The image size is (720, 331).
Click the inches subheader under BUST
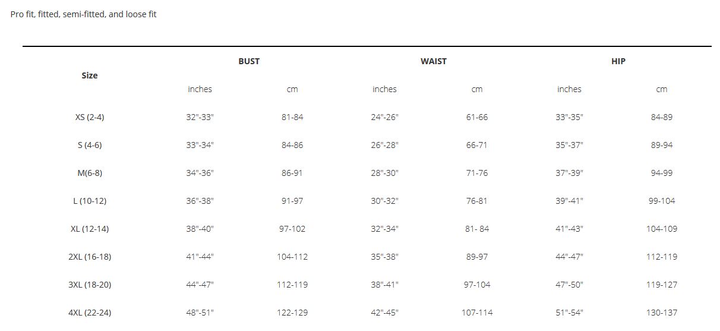[200, 89]
